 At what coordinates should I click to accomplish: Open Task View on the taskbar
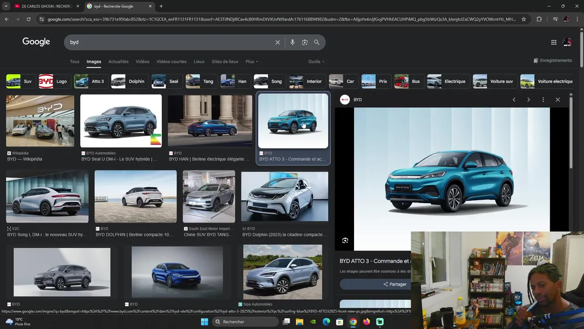click(x=286, y=322)
